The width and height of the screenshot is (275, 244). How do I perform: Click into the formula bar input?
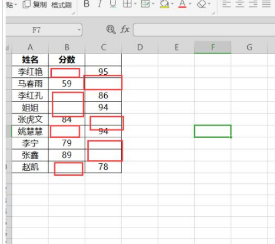(x=204, y=29)
